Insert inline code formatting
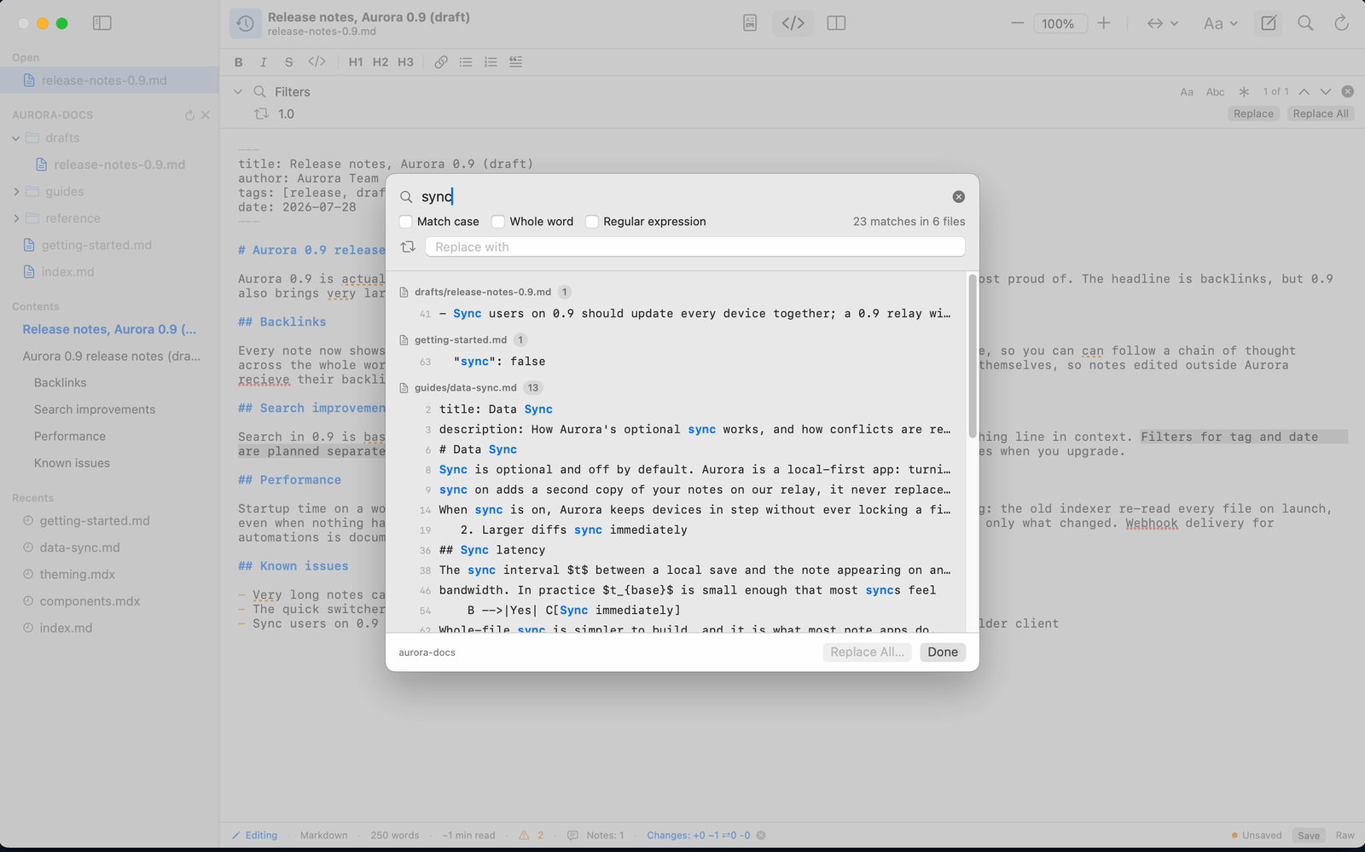 pos(317,62)
